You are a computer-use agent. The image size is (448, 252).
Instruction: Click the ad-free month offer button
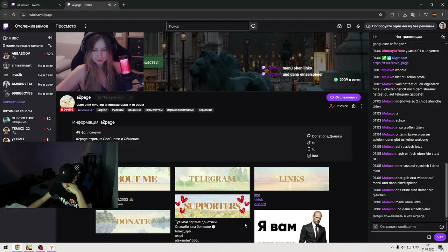[400, 26]
